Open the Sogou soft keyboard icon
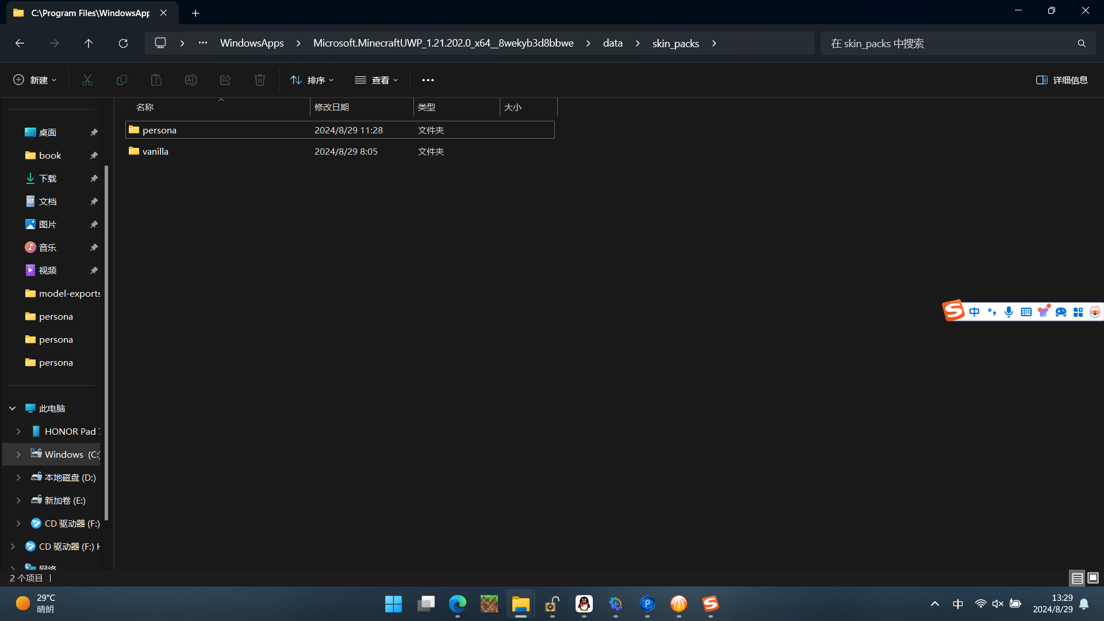 (x=1026, y=312)
